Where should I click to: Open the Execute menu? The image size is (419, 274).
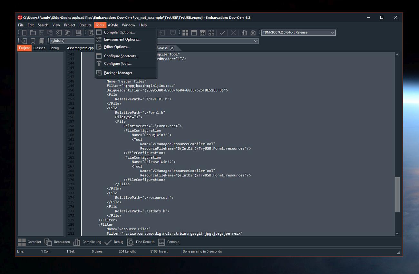tap(85, 25)
